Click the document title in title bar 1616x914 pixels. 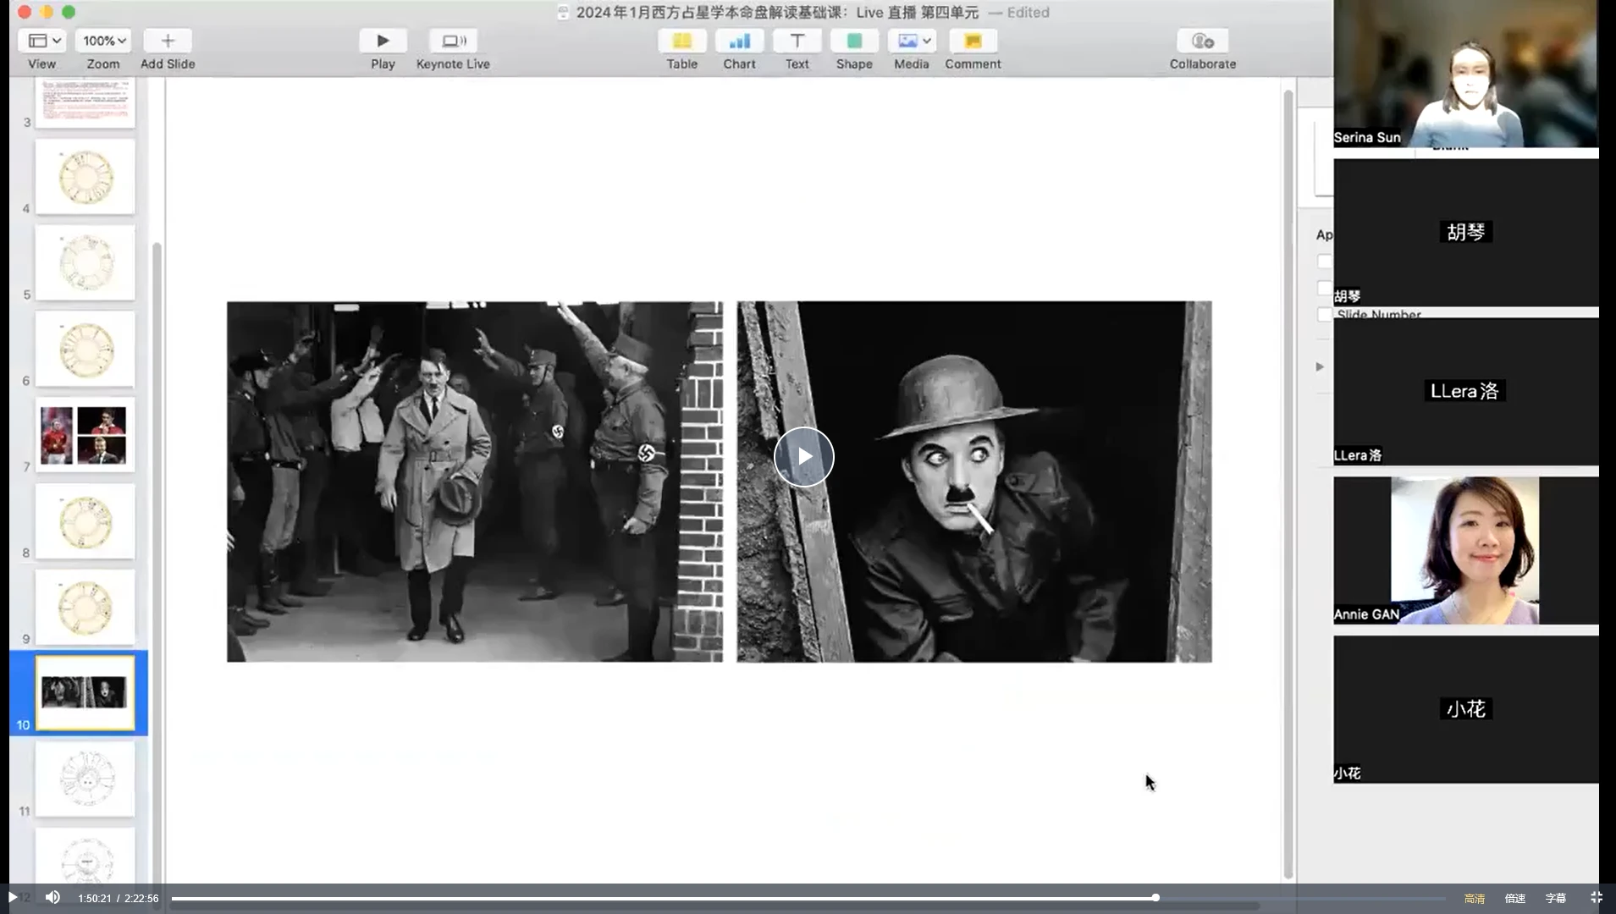tap(777, 13)
